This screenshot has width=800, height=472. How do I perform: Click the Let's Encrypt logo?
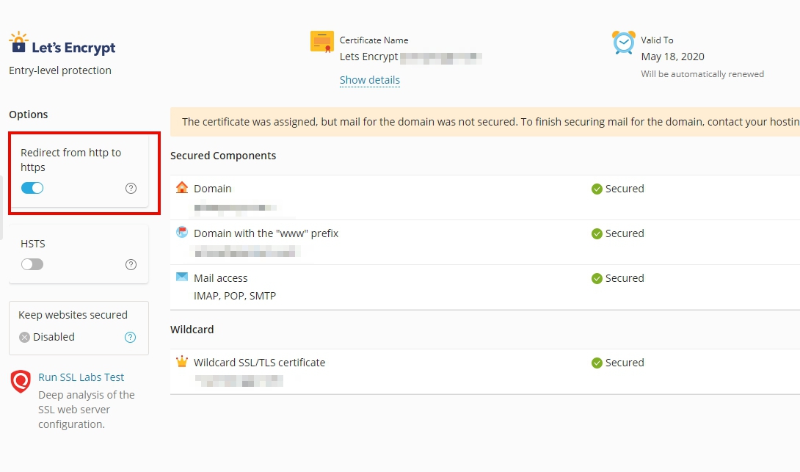62,46
